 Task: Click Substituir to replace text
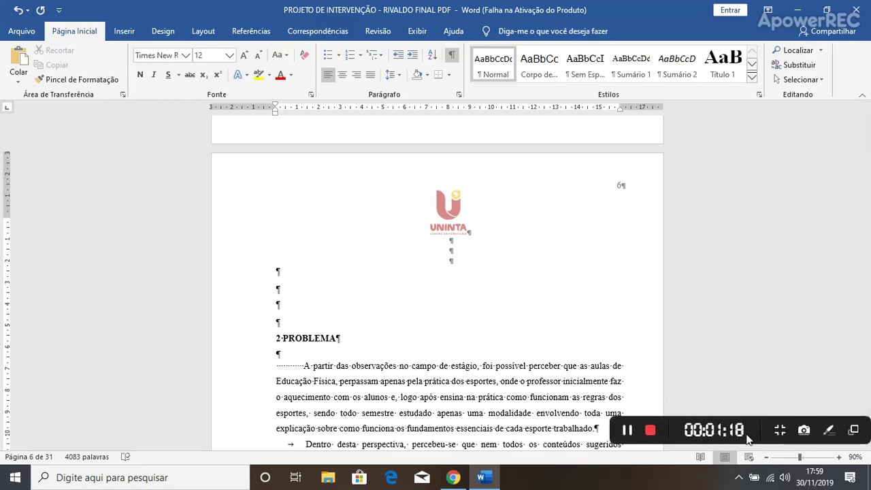click(793, 65)
